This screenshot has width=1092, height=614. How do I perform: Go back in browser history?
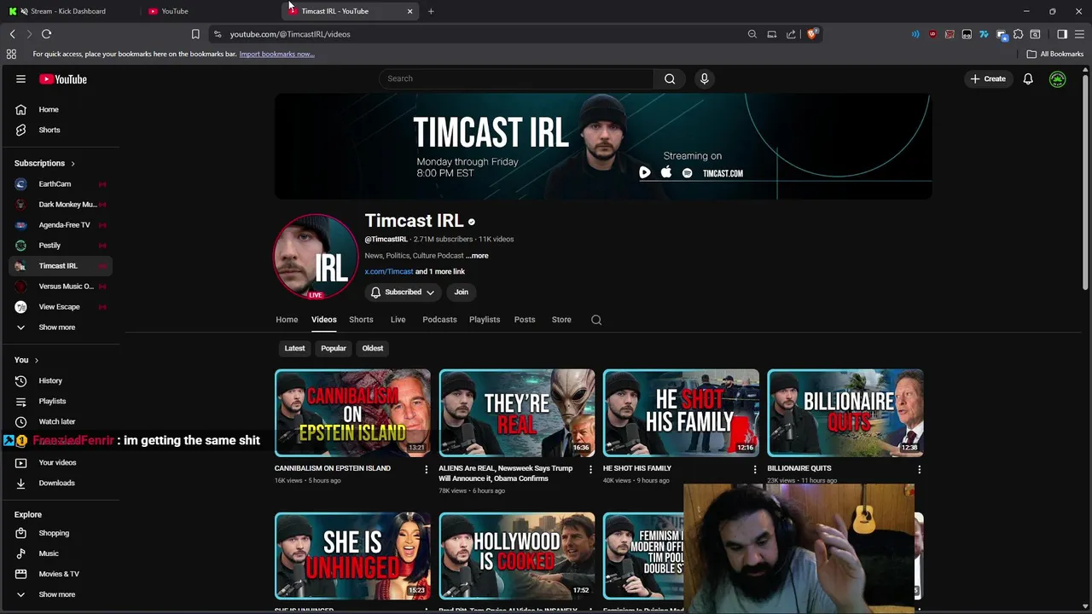click(12, 34)
